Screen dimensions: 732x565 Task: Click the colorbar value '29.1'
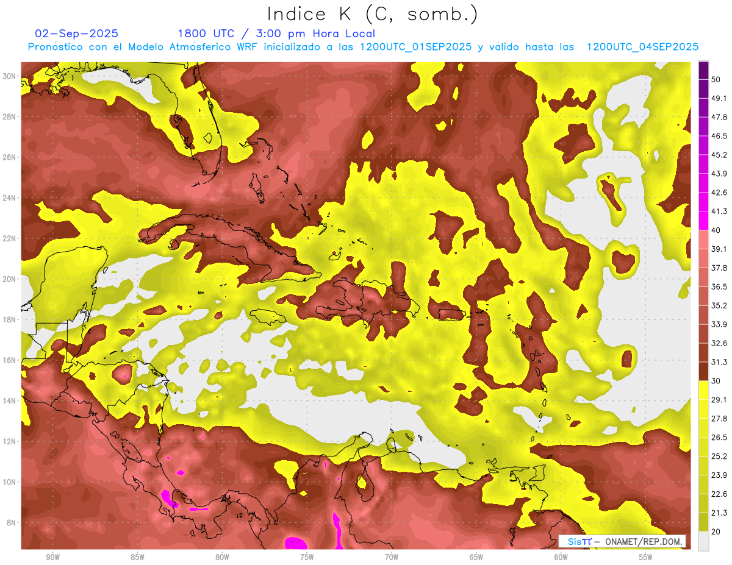coord(719,400)
